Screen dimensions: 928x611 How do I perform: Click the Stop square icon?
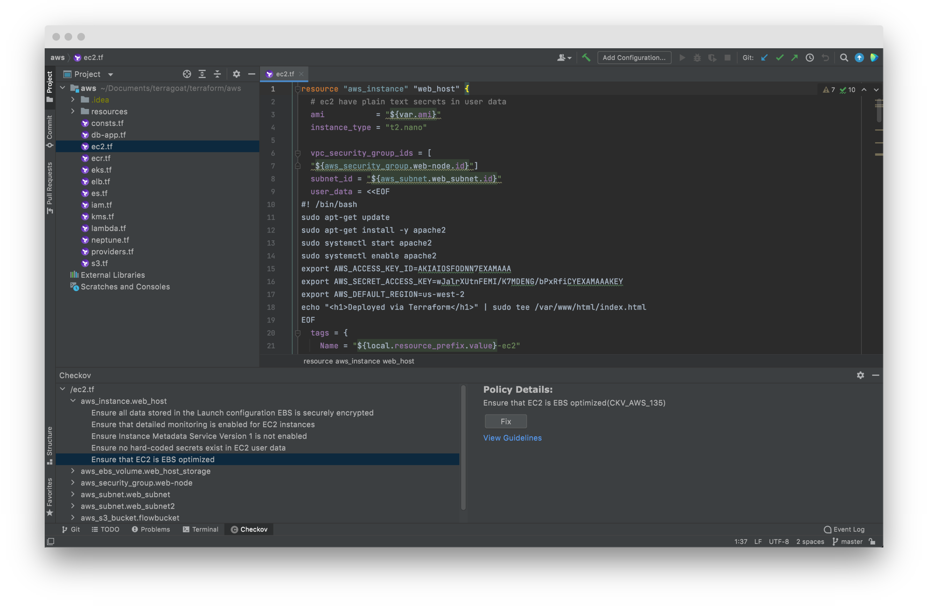[x=727, y=58]
